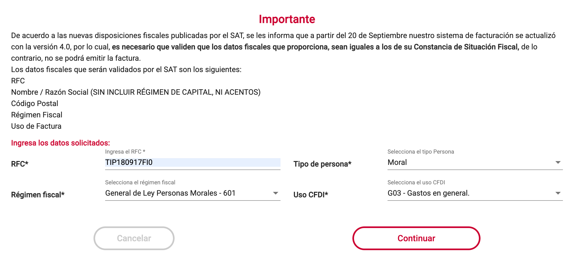Click the Tipo de persona* label

click(x=322, y=164)
